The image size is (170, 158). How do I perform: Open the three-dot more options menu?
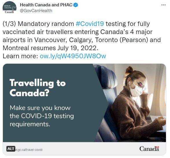164,5
